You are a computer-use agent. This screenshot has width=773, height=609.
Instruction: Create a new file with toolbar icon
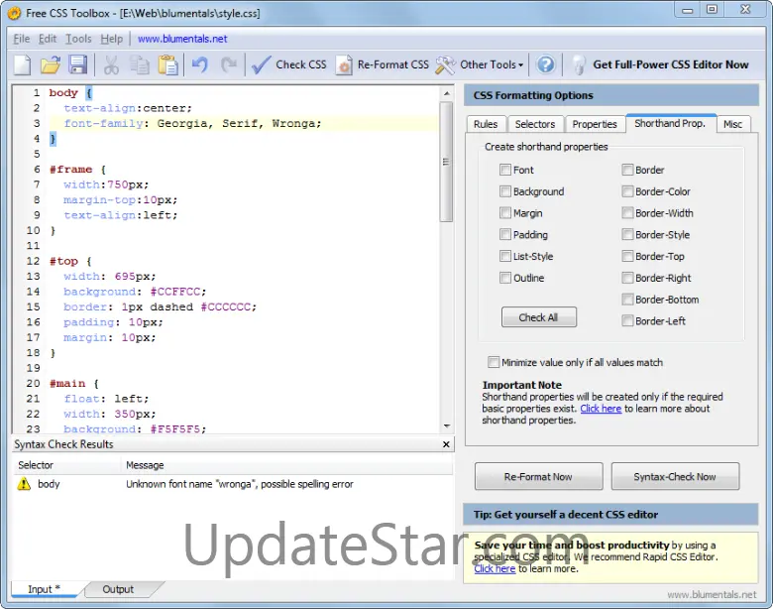[23, 64]
